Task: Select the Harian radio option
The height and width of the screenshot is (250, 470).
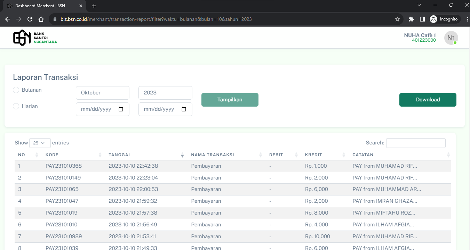Action: tap(16, 106)
